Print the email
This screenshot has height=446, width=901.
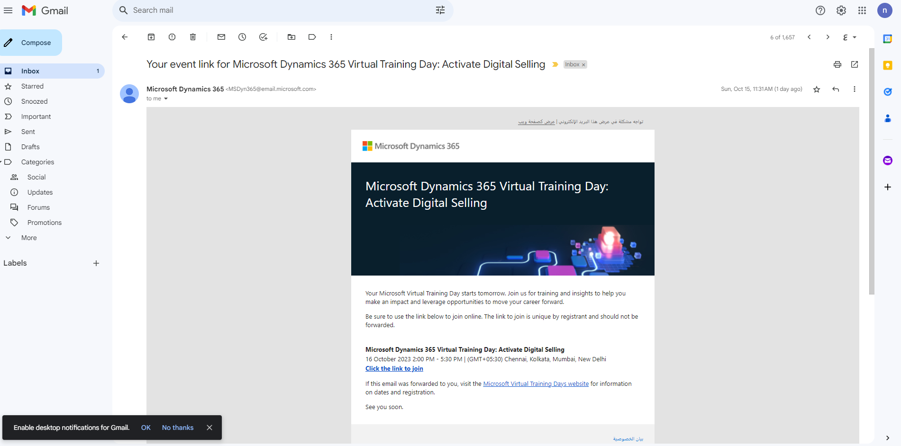click(837, 64)
